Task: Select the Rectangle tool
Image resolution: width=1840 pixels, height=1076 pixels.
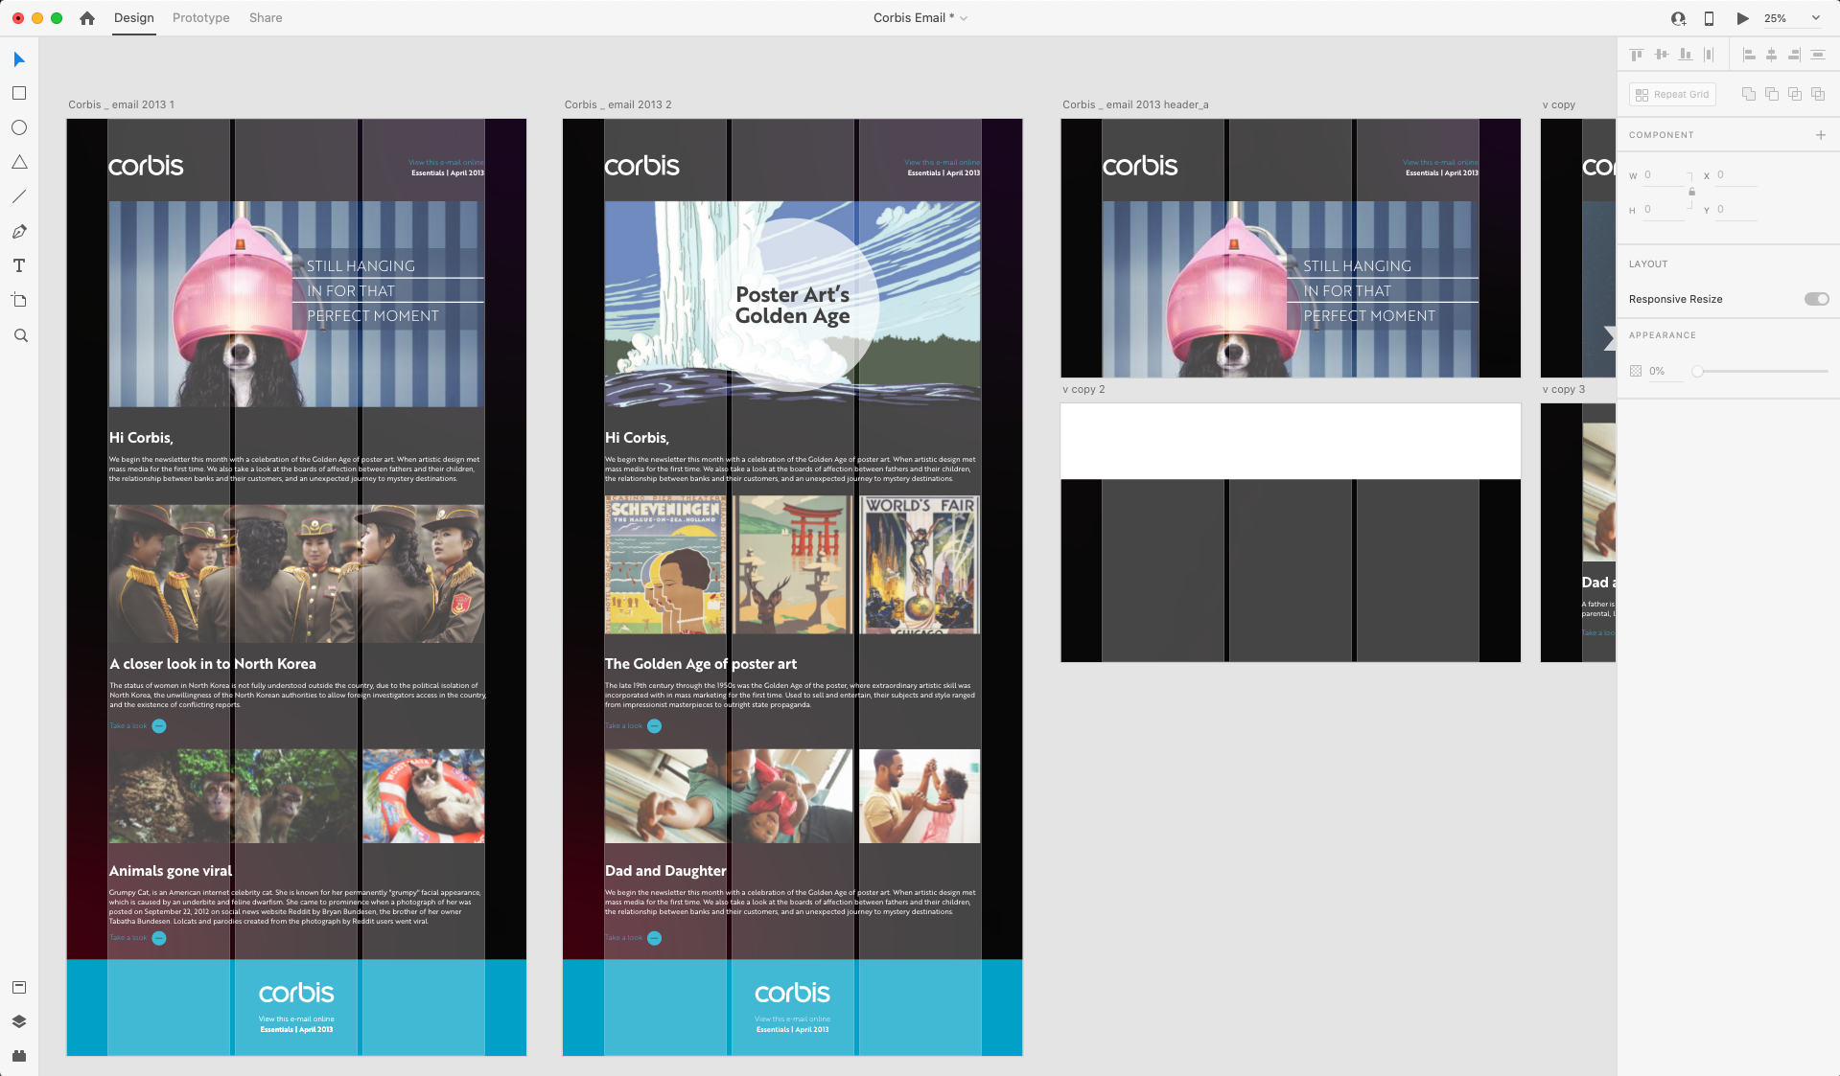Action: pyautogui.click(x=19, y=93)
